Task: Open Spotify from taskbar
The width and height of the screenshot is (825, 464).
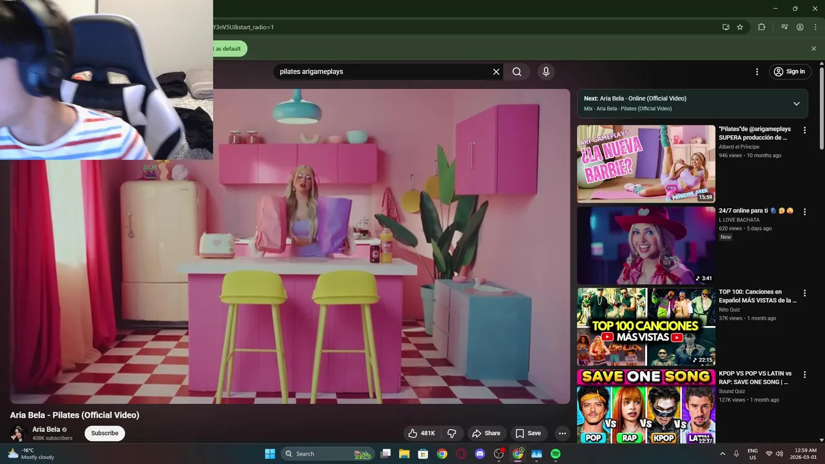Action: [x=556, y=454]
